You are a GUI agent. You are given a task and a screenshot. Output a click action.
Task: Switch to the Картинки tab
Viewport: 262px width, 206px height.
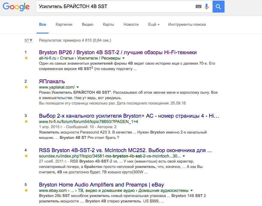click(64, 25)
